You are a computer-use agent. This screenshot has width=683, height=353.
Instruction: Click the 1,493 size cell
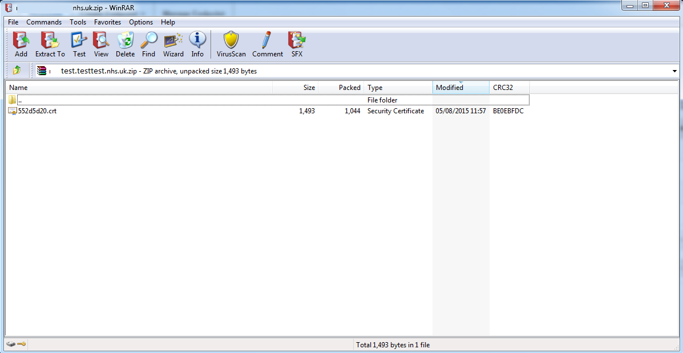click(x=307, y=111)
